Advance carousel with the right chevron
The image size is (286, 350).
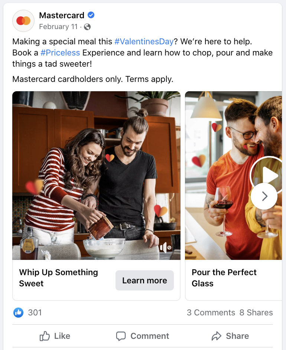pos(264,196)
